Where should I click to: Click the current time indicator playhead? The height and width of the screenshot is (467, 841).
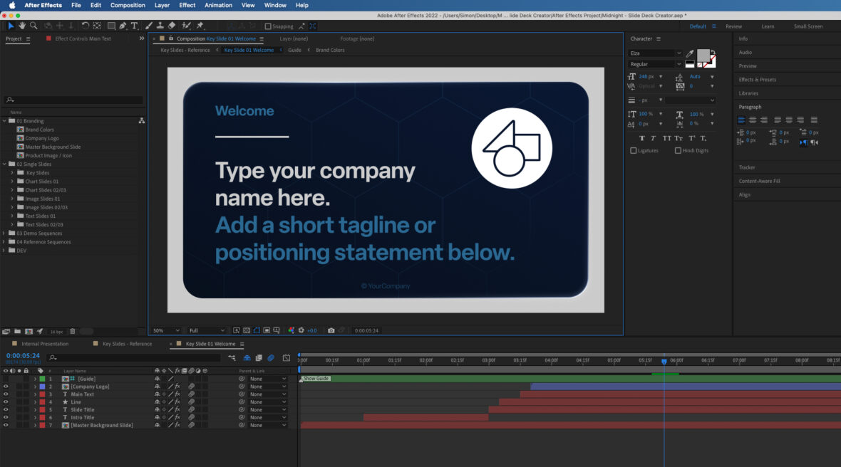(664, 362)
